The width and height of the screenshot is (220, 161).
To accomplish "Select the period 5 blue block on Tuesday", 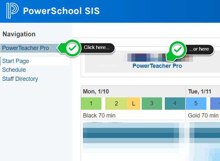I will tap(196, 104).
